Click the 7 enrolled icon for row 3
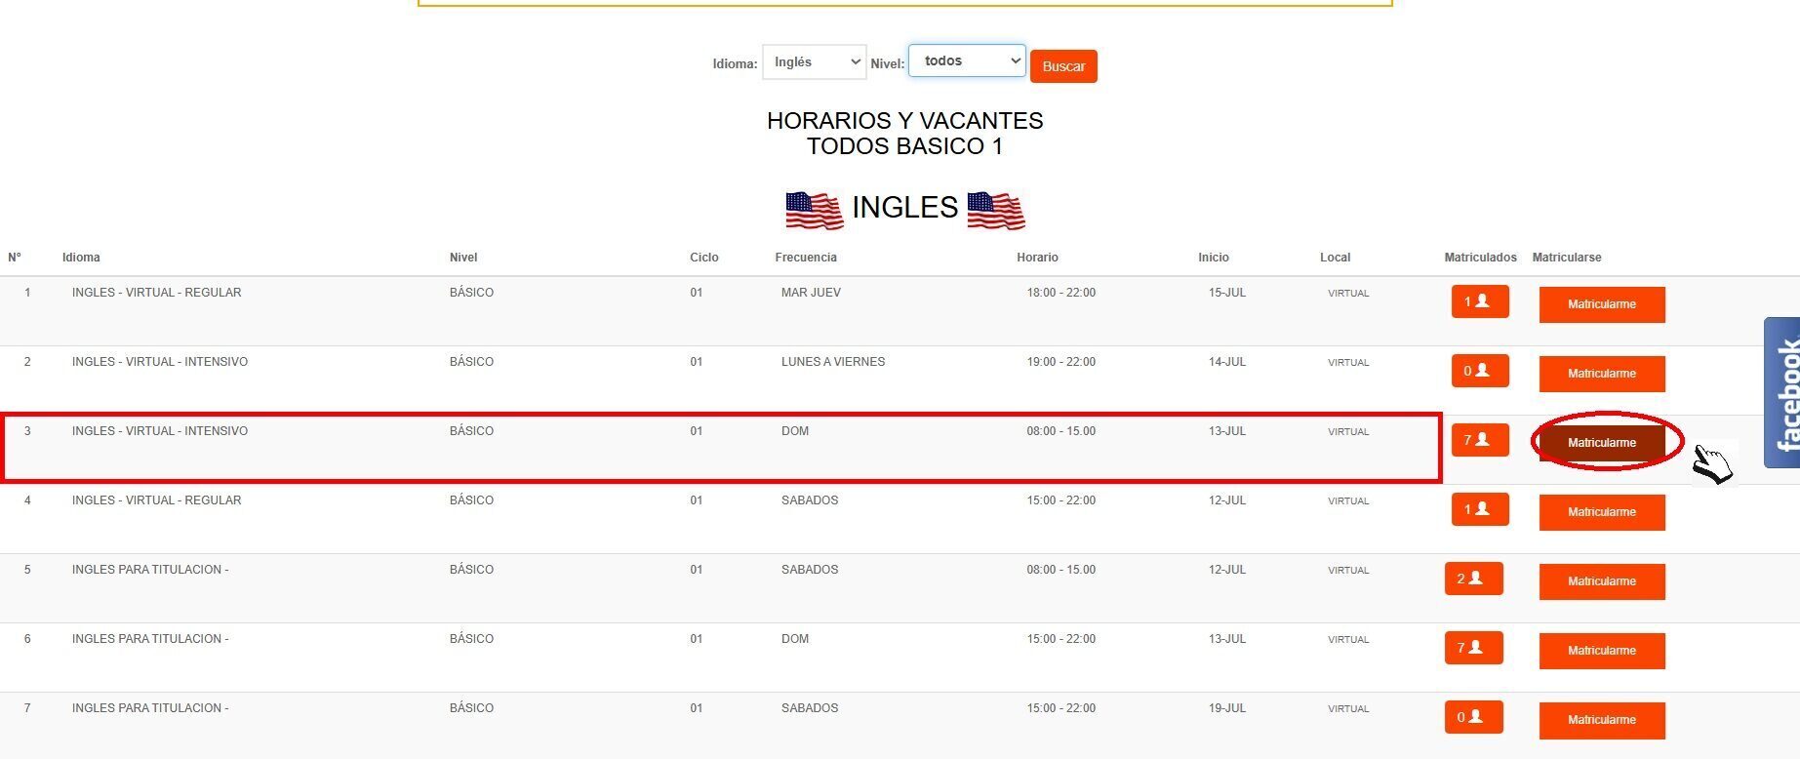Image resolution: width=1800 pixels, height=759 pixels. (x=1479, y=440)
